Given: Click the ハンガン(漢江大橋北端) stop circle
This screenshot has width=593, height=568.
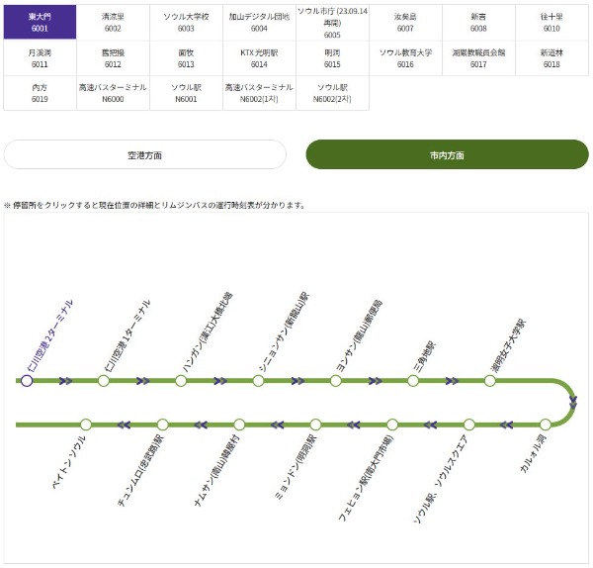Looking at the screenshot, I should (x=181, y=380).
